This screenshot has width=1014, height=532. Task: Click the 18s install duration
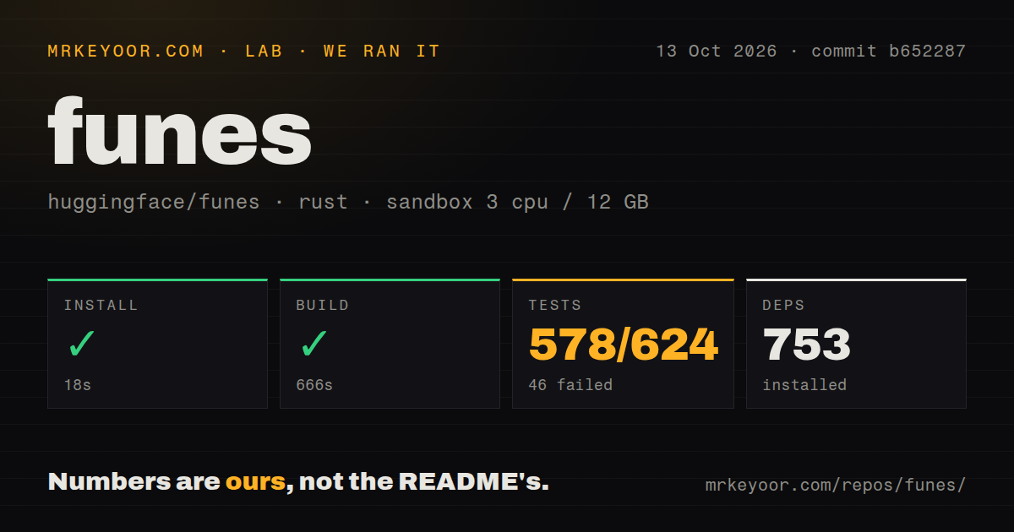click(x=78, y=385)
